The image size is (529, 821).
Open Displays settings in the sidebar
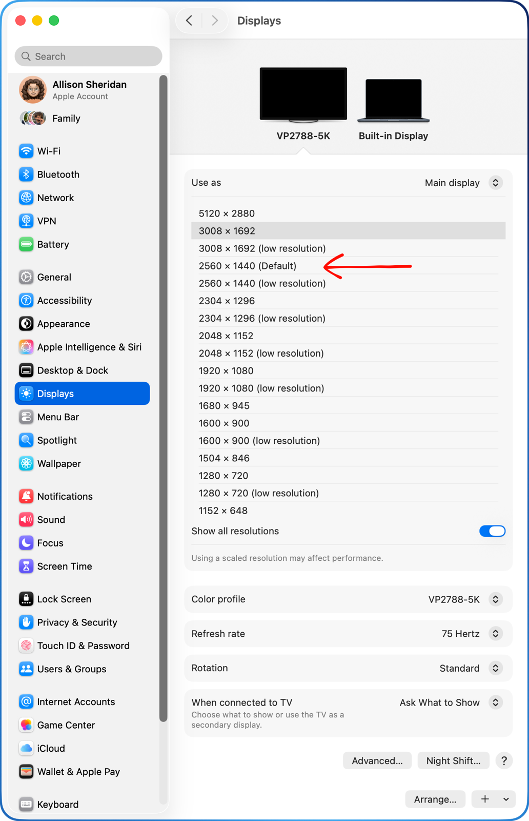pyautogui.click(x=82, y=394)
